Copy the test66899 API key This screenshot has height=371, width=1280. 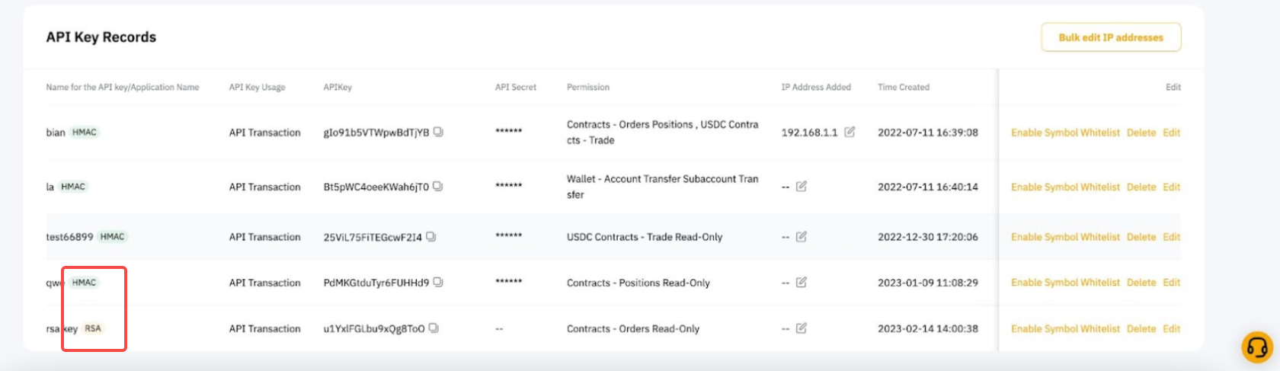tap(431, 237)
